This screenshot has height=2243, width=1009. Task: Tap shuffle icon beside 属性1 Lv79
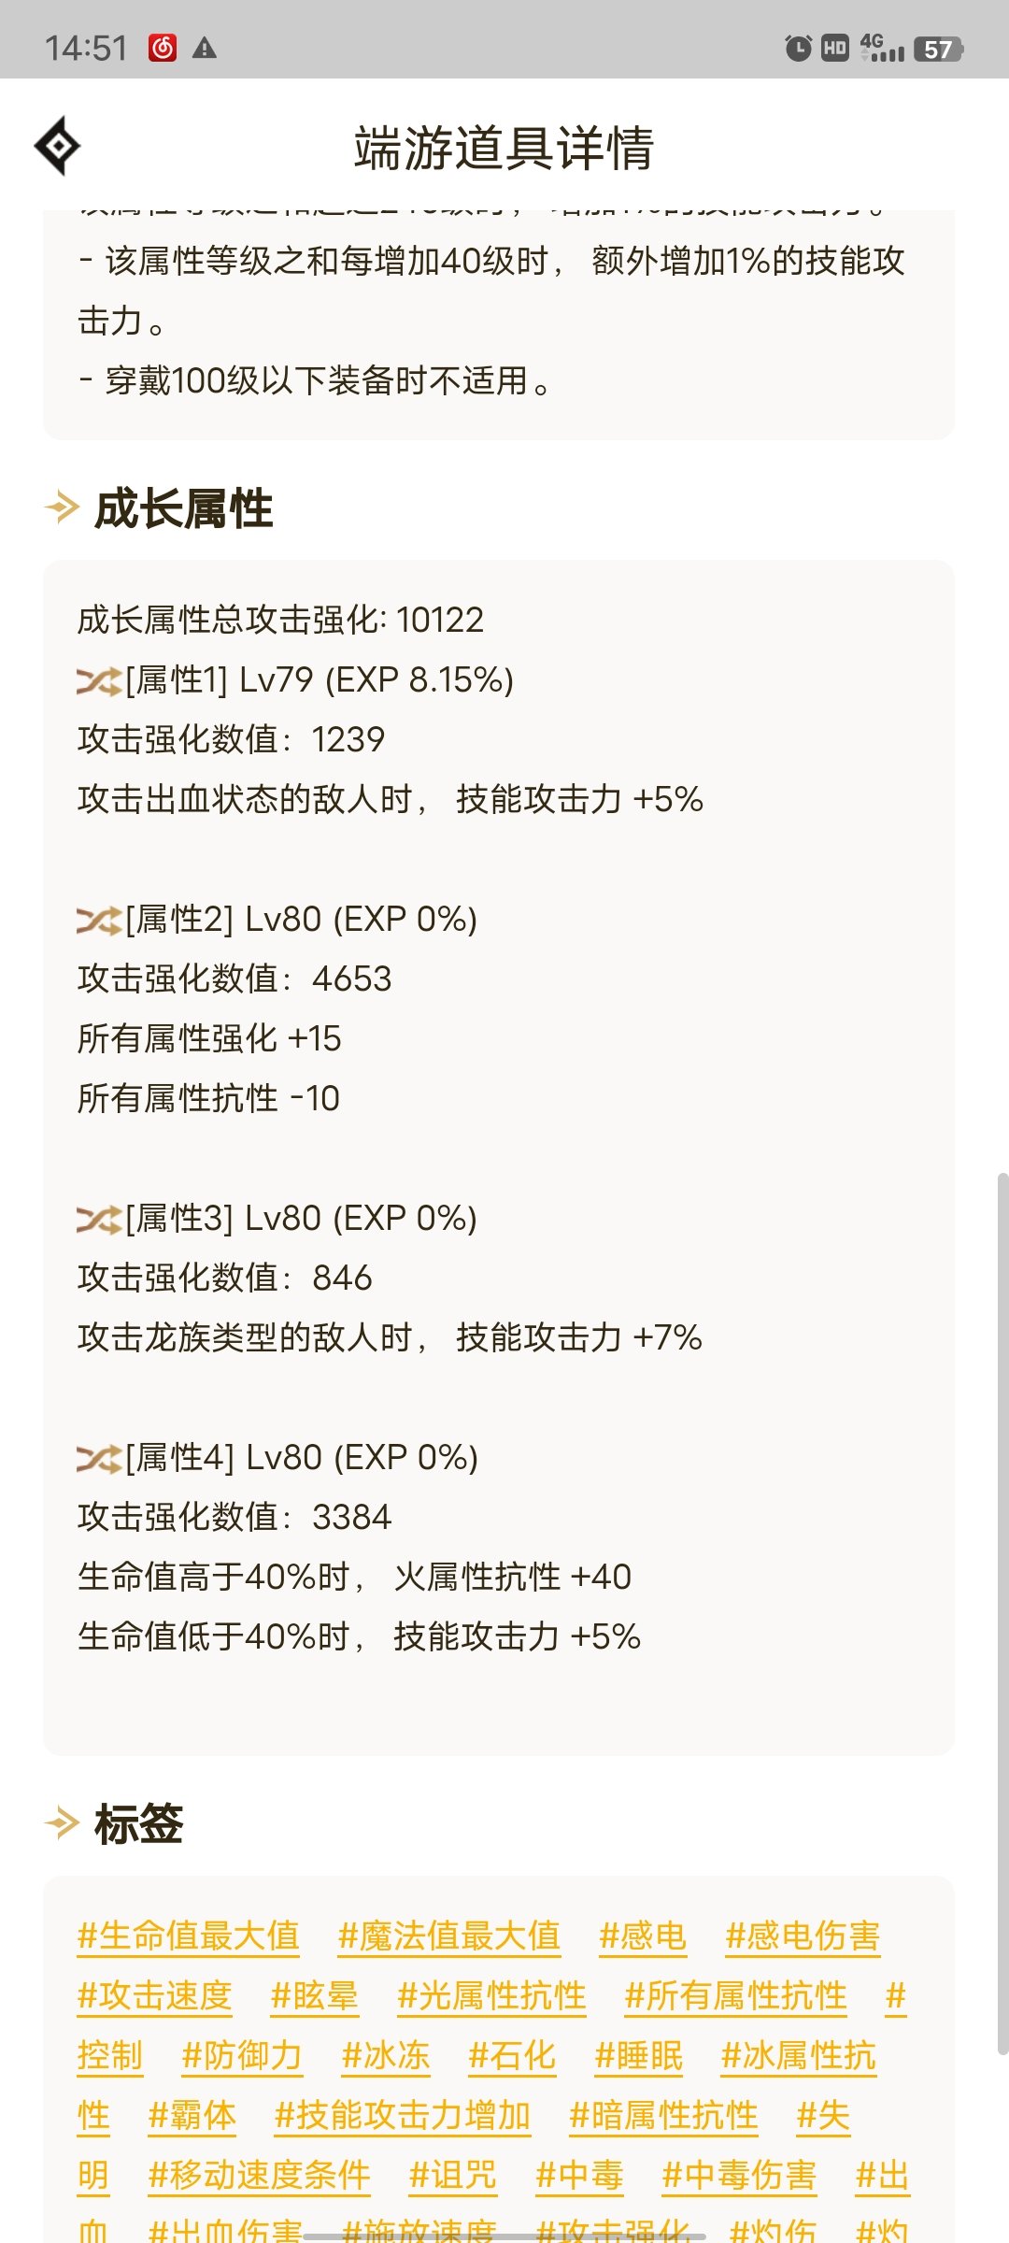99,681
